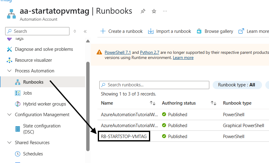Open the ellipsis more options menu
Screen dimensions: 269x163
[165, 11]
